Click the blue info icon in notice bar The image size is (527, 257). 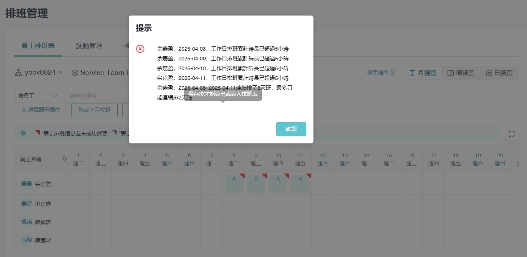(23, 133)
